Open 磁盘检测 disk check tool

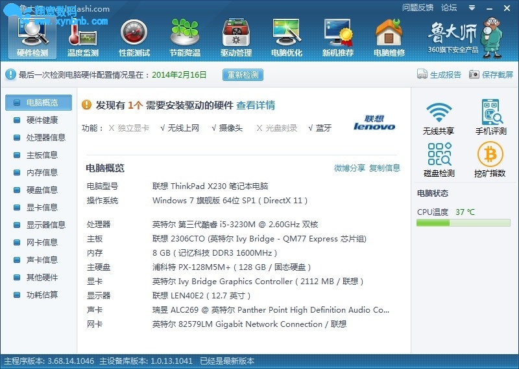point(439,159)
